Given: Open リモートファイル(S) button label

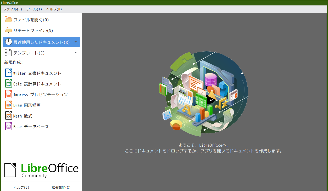Looking at the screenshot, I should [x=33, y=30].
